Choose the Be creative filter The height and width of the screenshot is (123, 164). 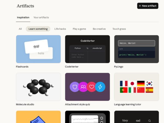tap(99, 29)
